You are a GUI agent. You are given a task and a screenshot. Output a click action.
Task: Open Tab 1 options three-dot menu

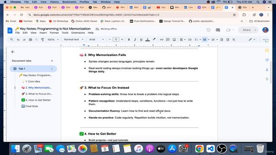pos(52,69)
